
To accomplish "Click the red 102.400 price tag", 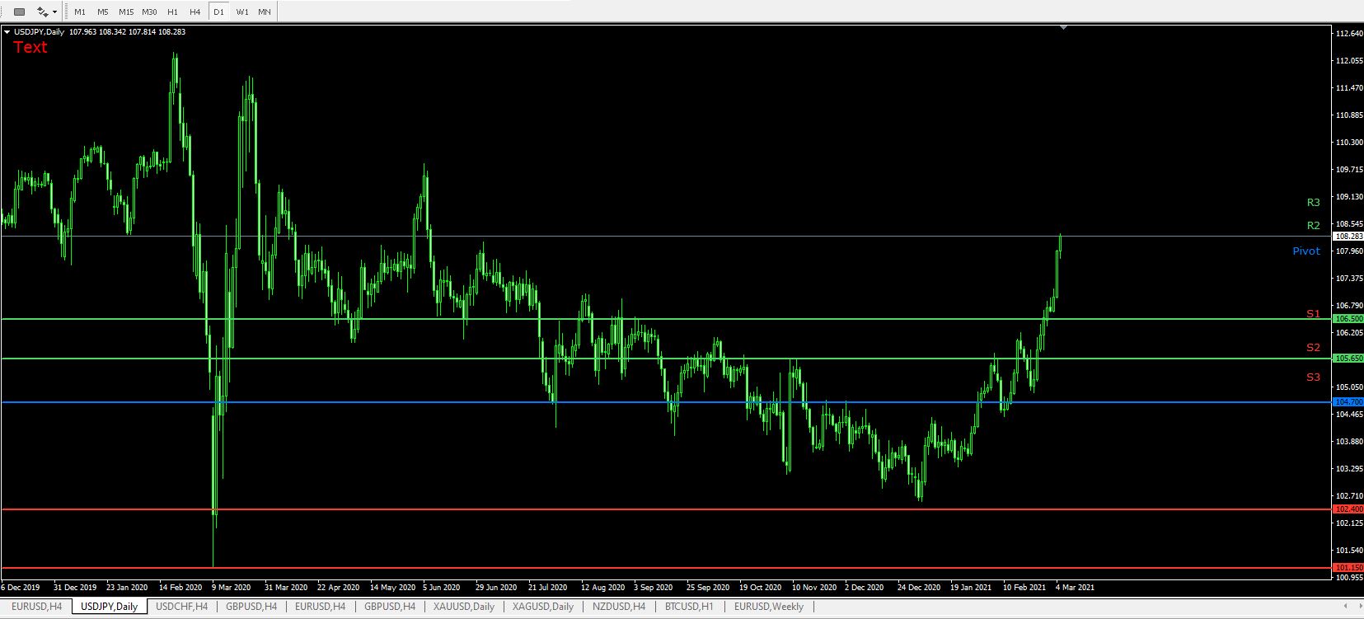I will coord(1348,509).
